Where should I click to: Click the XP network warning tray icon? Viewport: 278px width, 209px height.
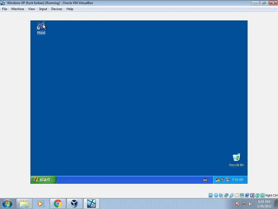[x=217, y=180]
